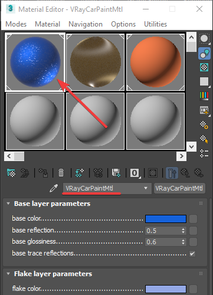Open the Utilities menu
This screenshot has width=213, height=295.
[x=156, y=24]
